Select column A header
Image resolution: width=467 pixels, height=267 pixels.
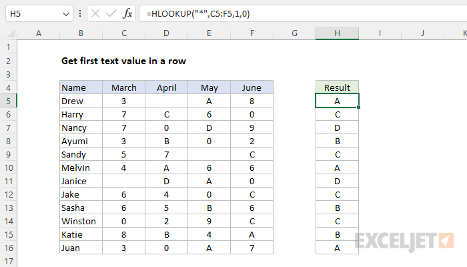coord(39,33)
